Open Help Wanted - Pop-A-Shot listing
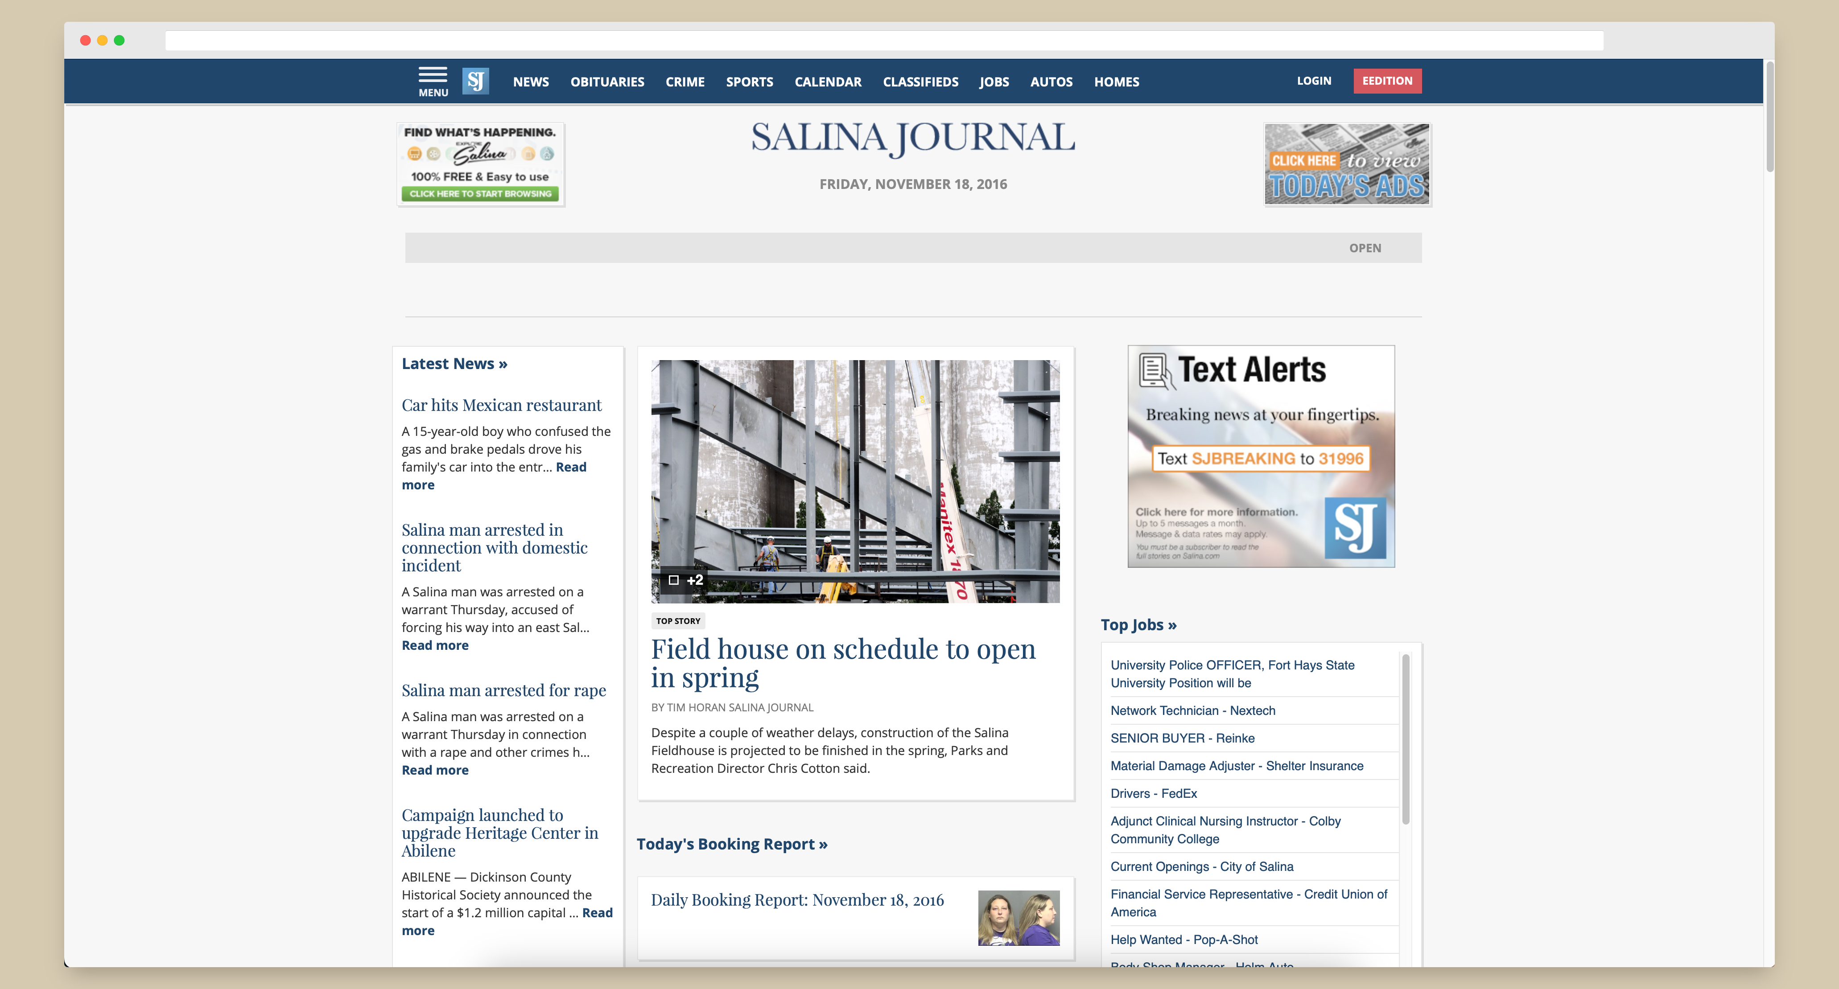The image size is (1839, 989). click(1183, 940)
